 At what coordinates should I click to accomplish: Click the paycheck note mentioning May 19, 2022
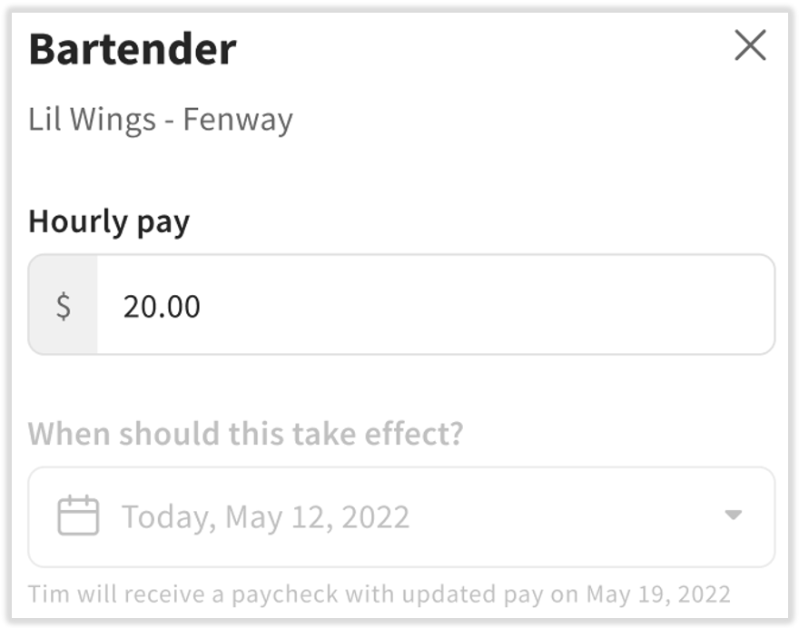point(381,594)
